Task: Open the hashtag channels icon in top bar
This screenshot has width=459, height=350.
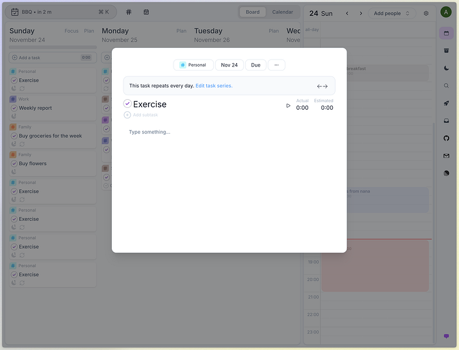Action: click(x=129, y=12)
